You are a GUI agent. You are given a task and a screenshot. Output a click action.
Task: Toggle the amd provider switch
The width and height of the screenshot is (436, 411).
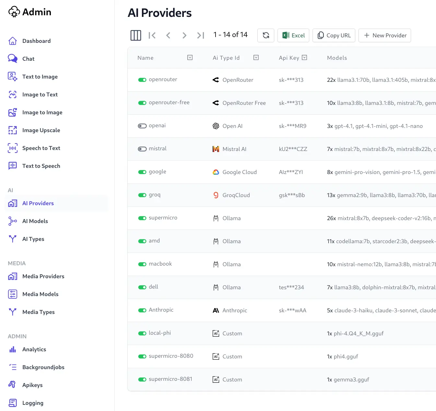pos(142,241)
